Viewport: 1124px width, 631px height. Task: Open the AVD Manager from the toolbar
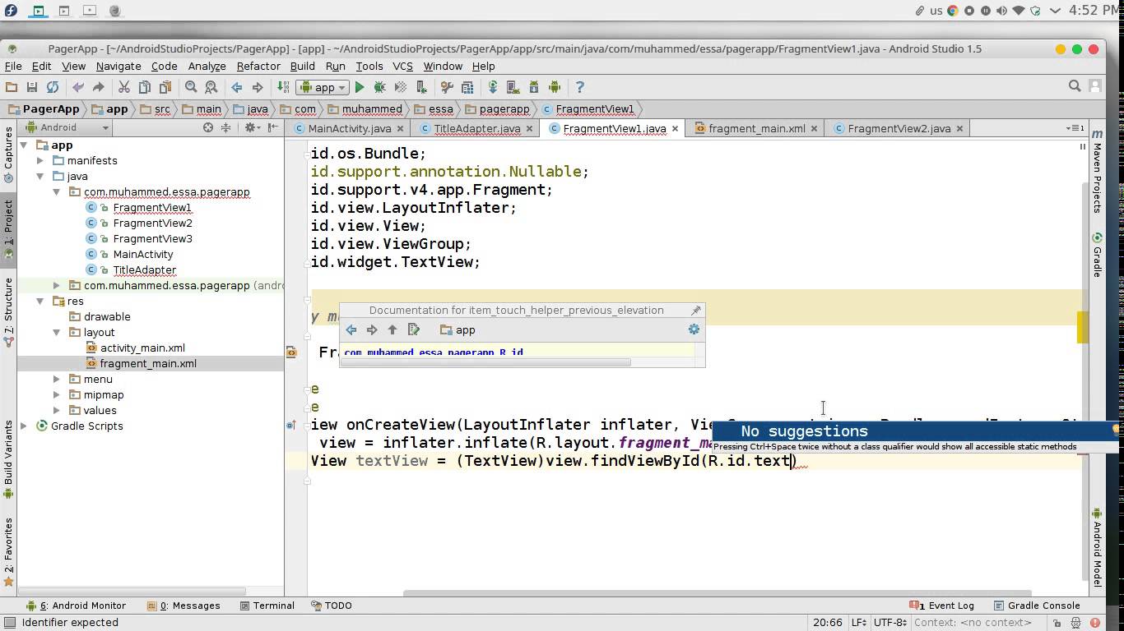(513, 87)
